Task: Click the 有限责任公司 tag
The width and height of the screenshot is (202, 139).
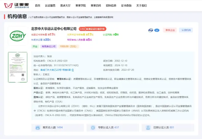Action: [49, 46]
